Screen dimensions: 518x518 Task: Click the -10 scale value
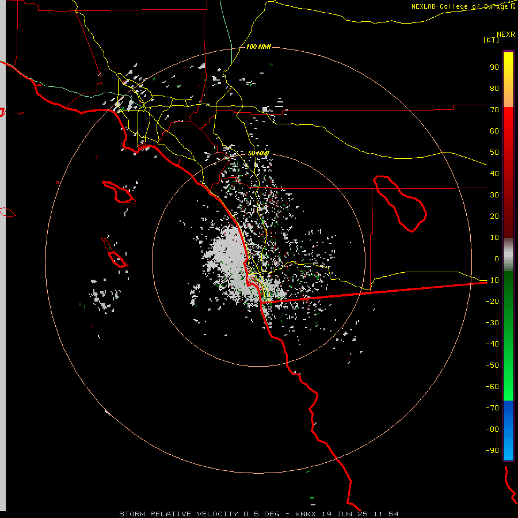click(492, 280)
